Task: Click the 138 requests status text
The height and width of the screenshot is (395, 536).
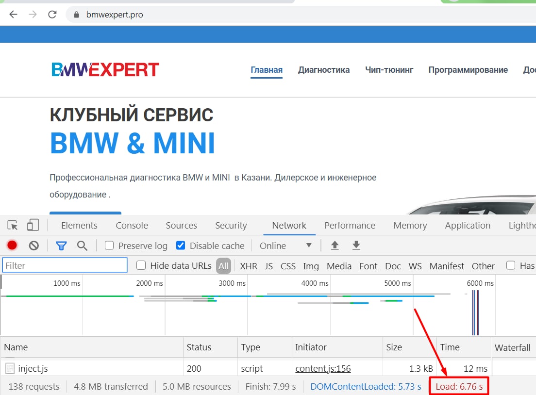Action: (x=34, y=386)
